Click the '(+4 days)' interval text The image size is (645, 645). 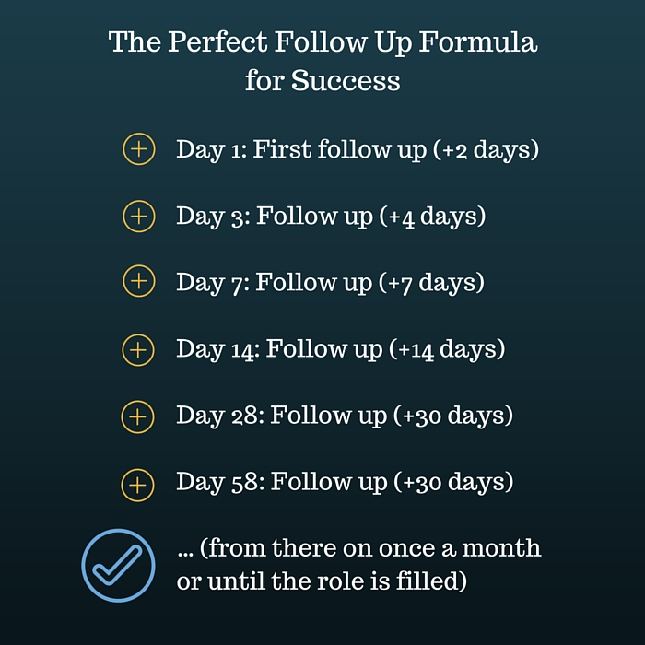click(432, 216)
